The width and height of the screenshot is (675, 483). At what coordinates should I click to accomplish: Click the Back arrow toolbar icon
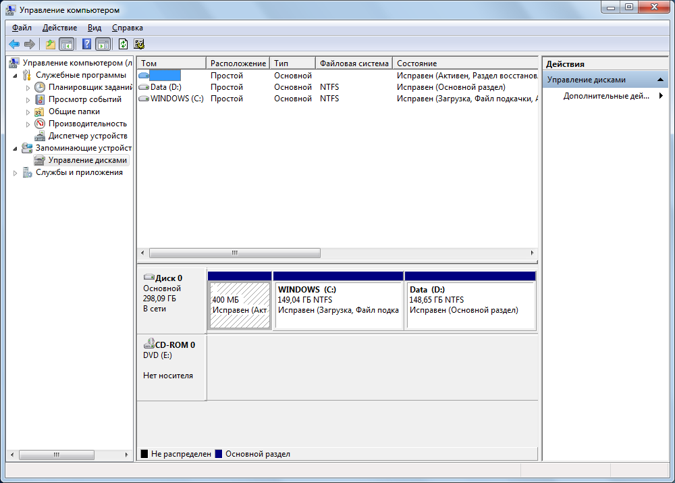(x=13, y=44)
